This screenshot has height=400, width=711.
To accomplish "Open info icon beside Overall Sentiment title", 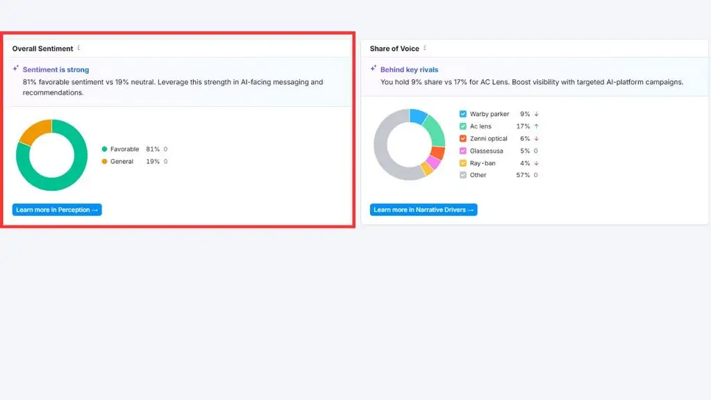I will click(x=79, y=48).
